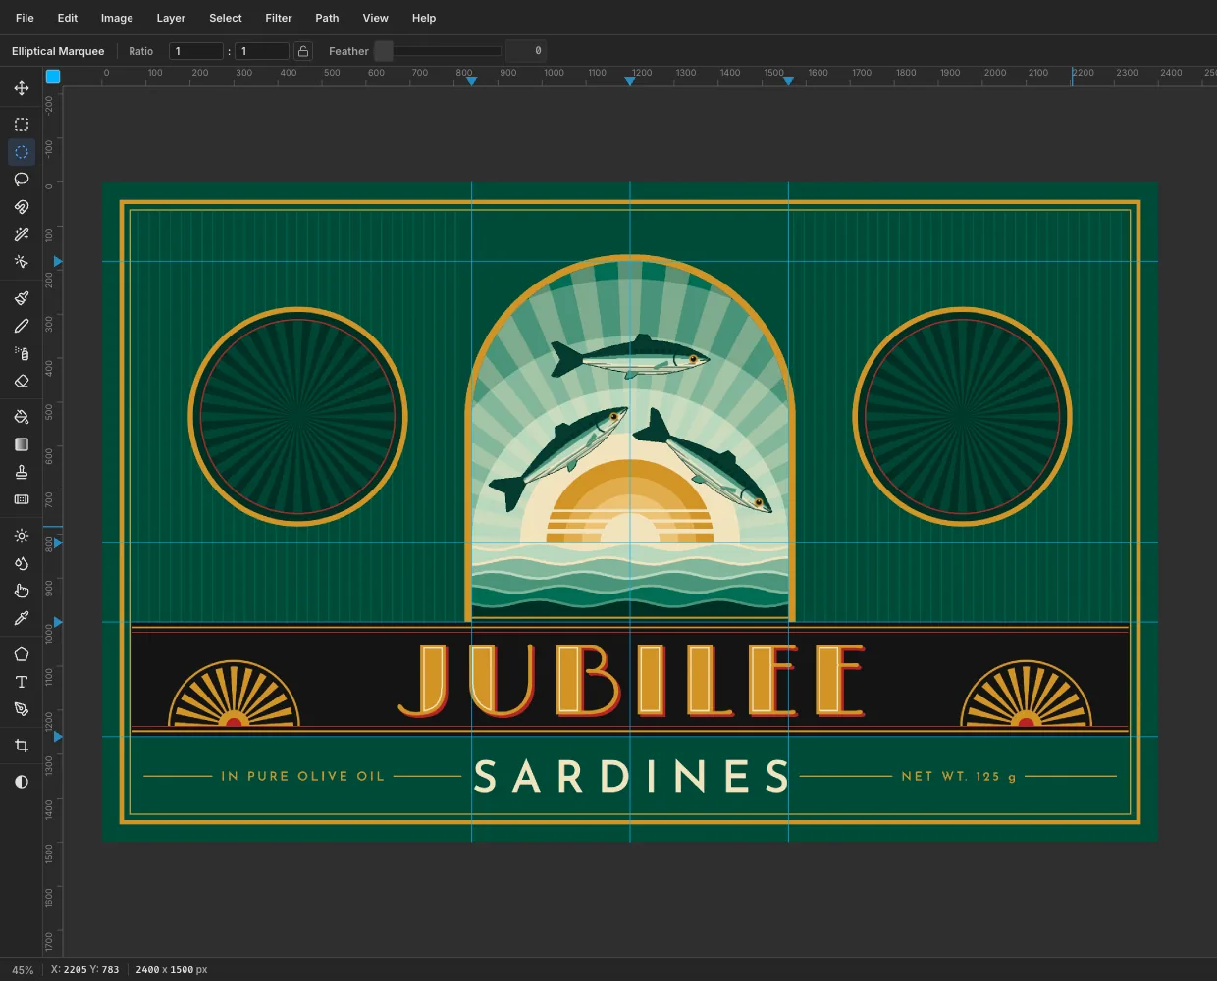Choose the Blur droplet tool
Image resolution: width=1217 pixels, height=981 pixels.
tap(22, 563)
